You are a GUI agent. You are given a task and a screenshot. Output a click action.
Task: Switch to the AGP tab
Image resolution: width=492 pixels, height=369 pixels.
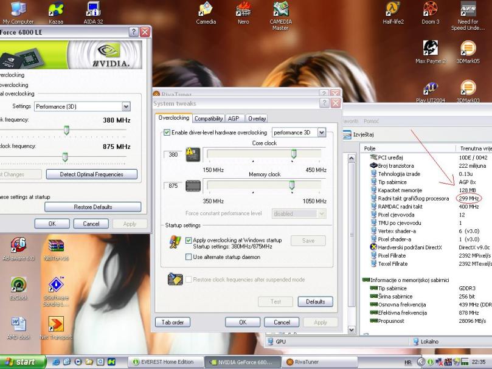tap(233, 119)
